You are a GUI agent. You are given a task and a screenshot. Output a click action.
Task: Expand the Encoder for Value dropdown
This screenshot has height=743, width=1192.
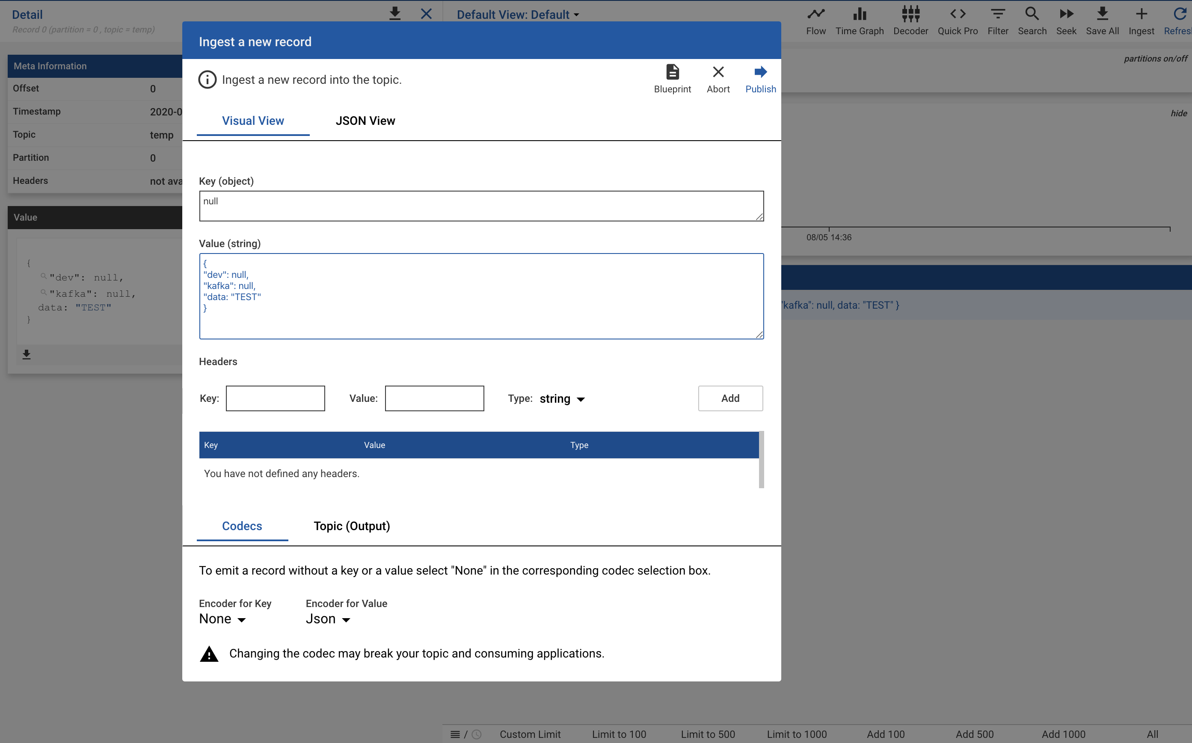coord(328,619)
